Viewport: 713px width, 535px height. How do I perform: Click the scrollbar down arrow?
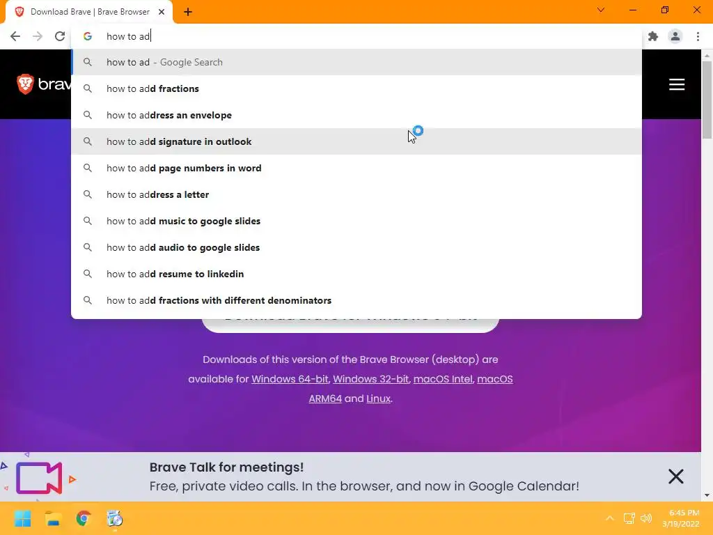coord(707,495)
